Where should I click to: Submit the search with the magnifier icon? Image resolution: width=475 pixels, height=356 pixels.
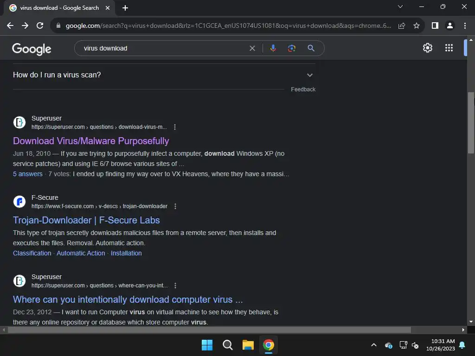(311, 48)
